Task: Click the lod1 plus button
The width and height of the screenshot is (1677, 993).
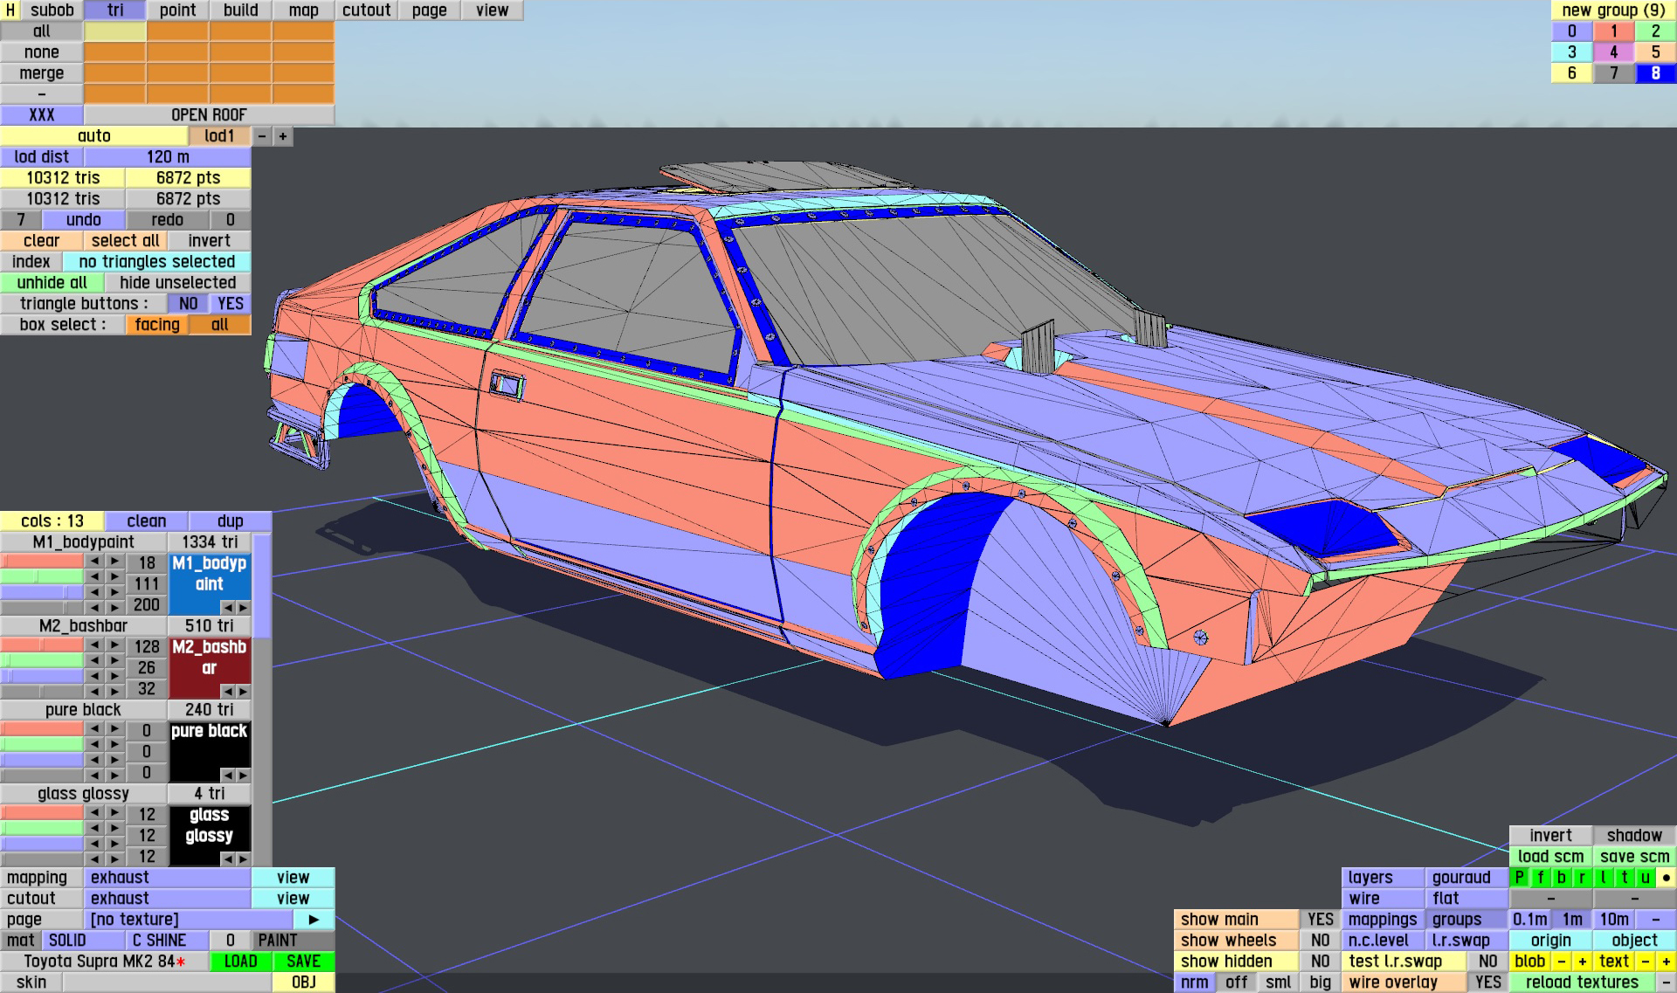Action: pyautogui.click(x=282, y=136)
